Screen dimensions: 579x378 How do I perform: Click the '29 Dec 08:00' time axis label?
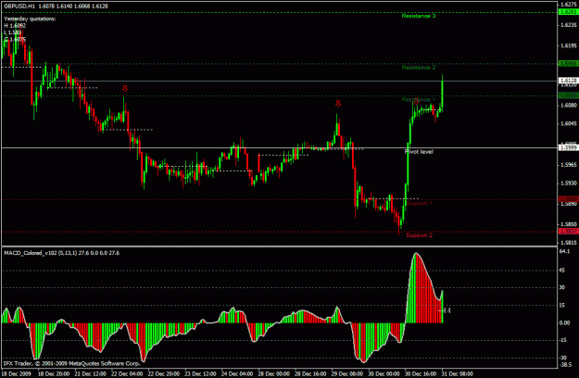347,373
